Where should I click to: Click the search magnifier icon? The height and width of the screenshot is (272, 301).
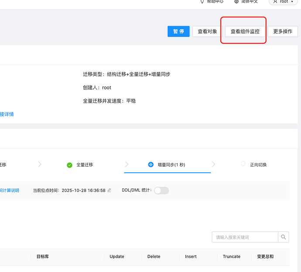(x=284, y=237)
